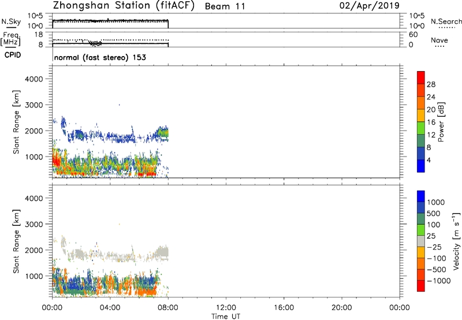462x320 pixels.
Task: Pick the red Power color bar segment above 28
Action: pyautogui.click(x=421, y=78)
